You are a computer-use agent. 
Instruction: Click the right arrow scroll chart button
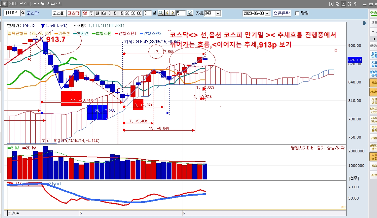[x=173, y=13]
